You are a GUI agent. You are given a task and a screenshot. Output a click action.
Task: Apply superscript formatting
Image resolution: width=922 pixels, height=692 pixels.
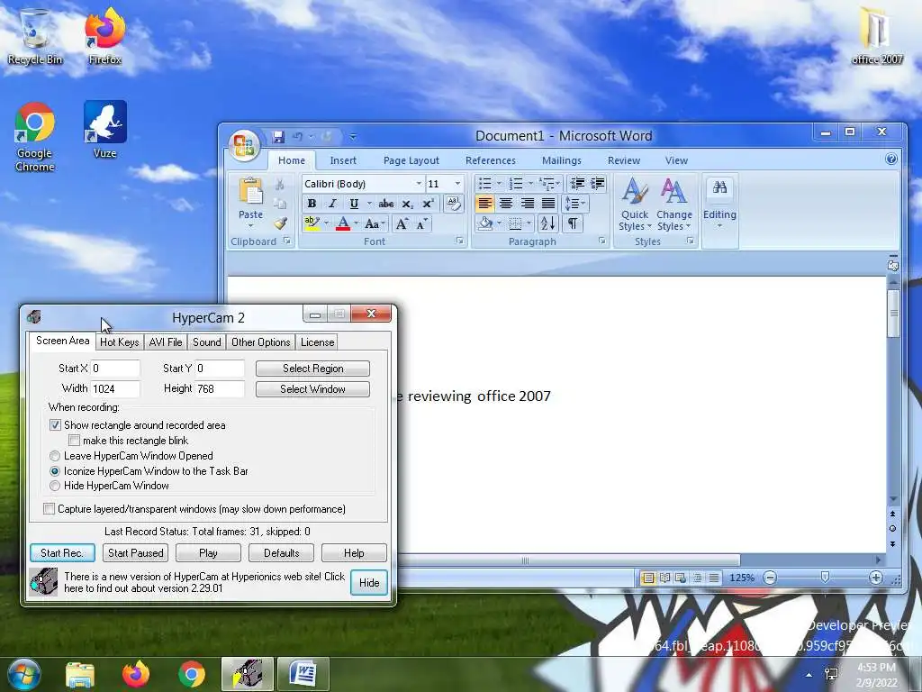pyautogui.click(x=428, y=204)
